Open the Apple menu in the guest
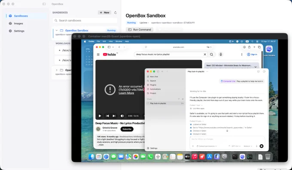 pos(85,42)
